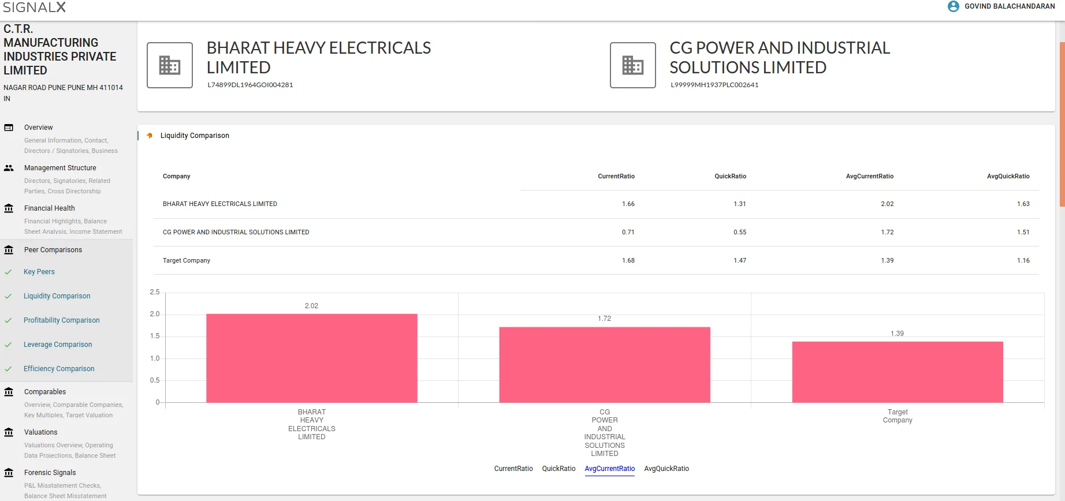Switch chart to AvgQuickRatio tab
The height and width of the screenshot is (501, 1065).
click(666, 469)
